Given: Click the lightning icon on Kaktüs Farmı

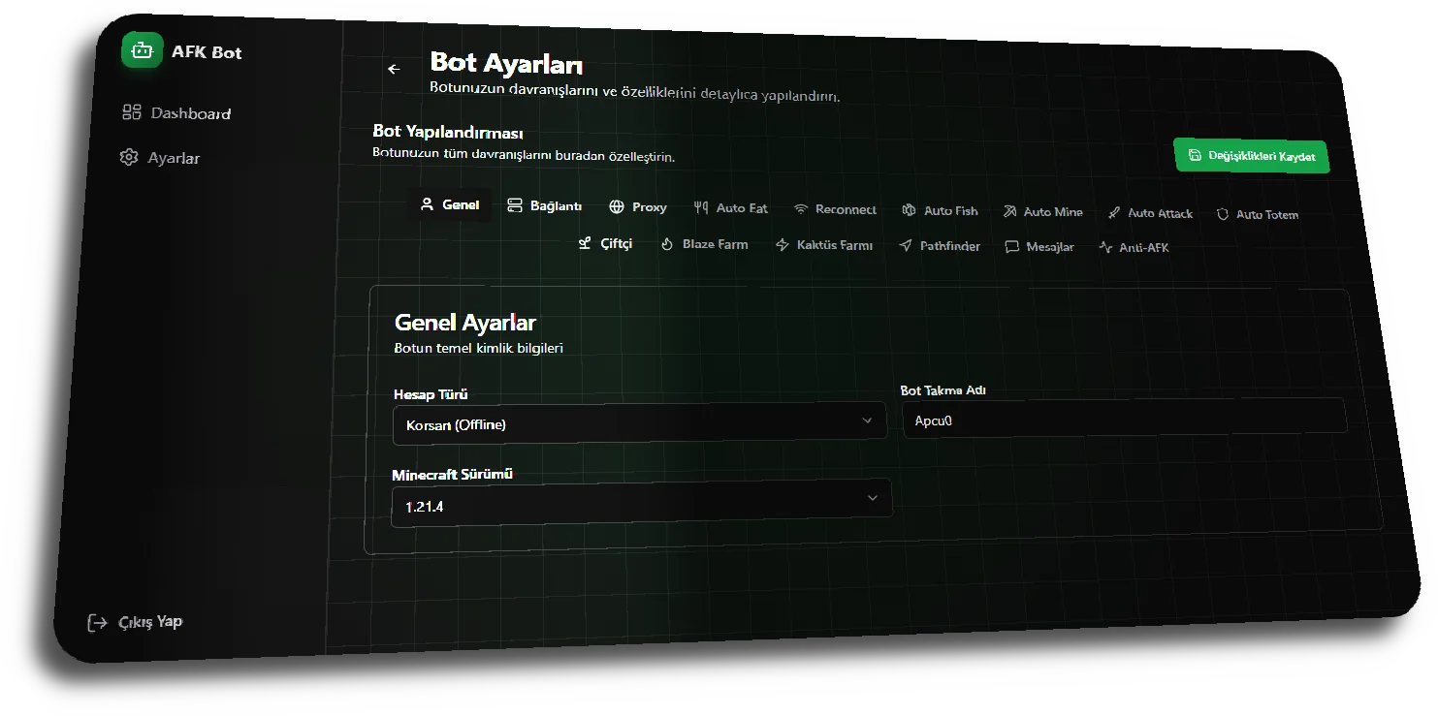Looking at the screenshot, I should (x=783, y=245).
